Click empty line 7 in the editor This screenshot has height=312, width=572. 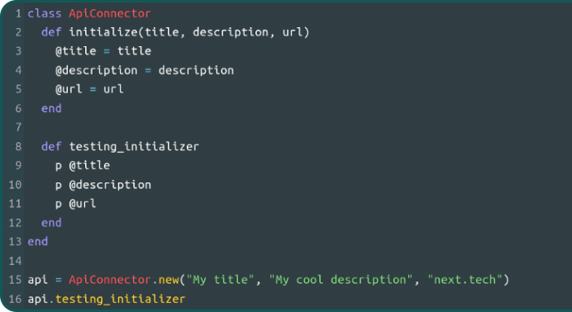pos(298,127)
